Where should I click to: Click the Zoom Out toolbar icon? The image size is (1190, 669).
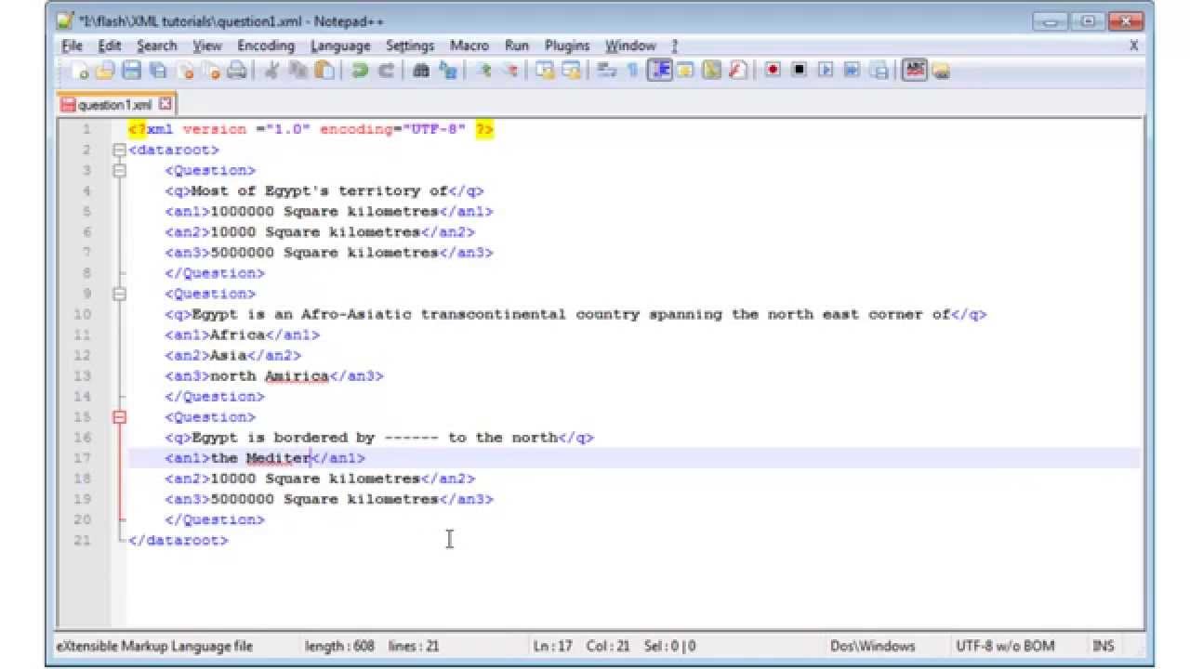point(509,71)
